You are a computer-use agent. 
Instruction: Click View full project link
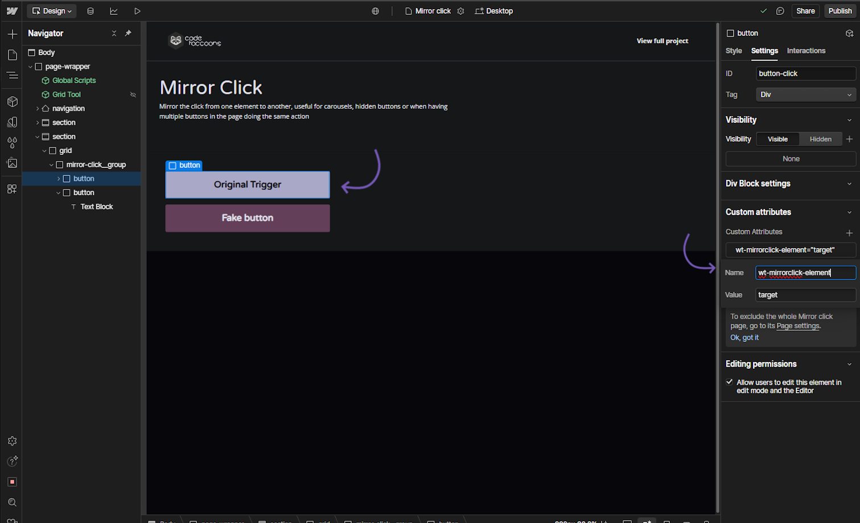(x=662, y=41)
